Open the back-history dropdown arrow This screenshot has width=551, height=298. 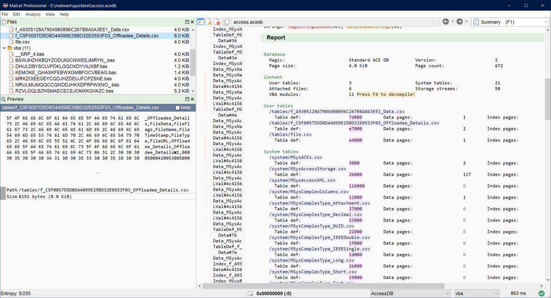pos(452,22)
